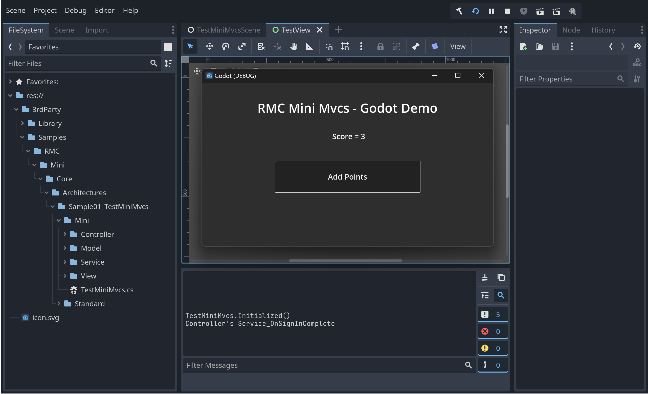Add a new scene tab

click(x=338, y=30)
